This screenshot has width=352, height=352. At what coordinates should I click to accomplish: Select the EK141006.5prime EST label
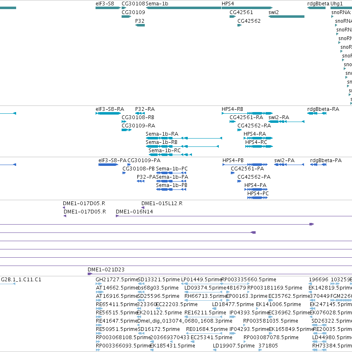pos(278,304)
